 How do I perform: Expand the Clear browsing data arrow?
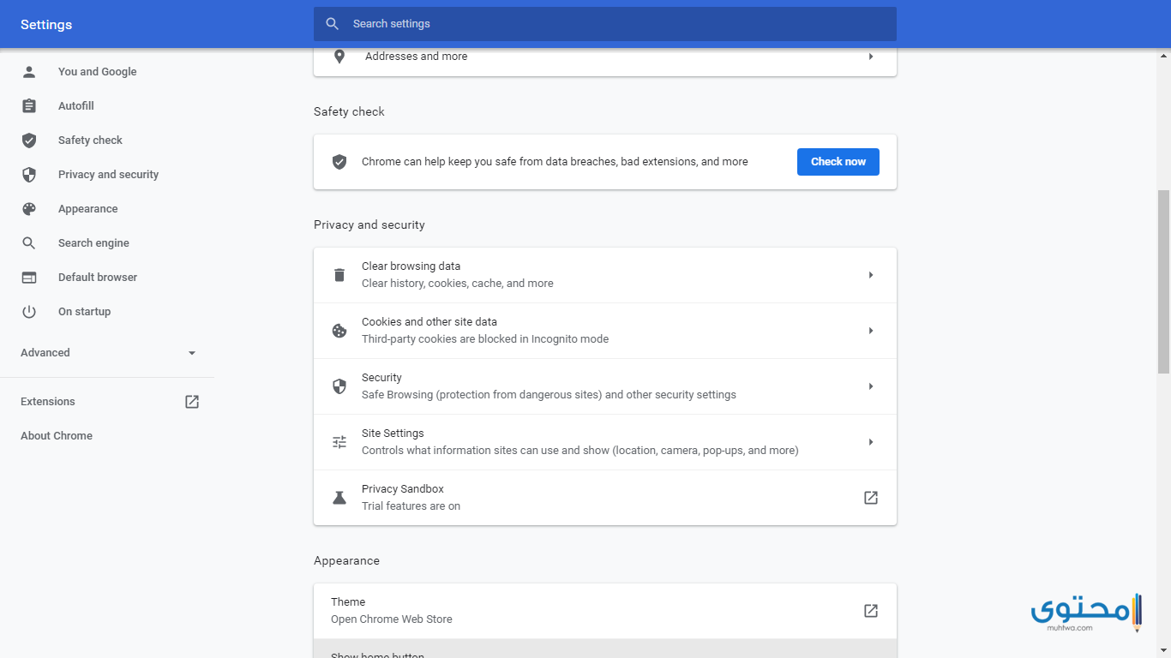point(871,275)
